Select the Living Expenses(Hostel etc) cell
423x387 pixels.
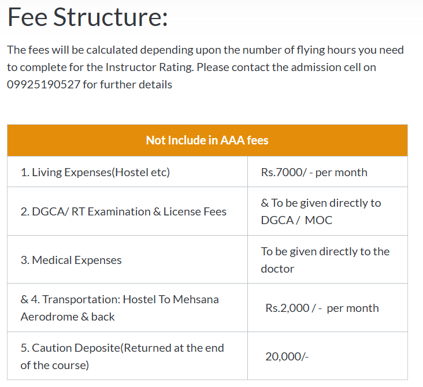coord(95,172)
